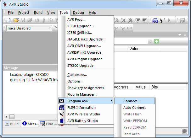Screen dimensions: 191x138
Task: Select JTAGICE mkII Upgrade... entry
Action: coord(86,39)
